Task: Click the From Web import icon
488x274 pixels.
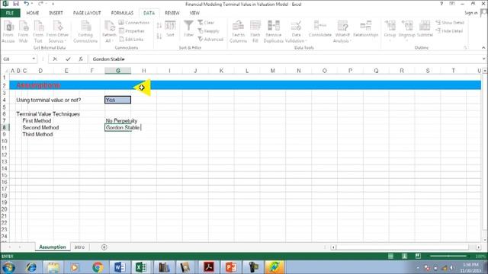Action: pyautogui.click(x=23, y=32)
